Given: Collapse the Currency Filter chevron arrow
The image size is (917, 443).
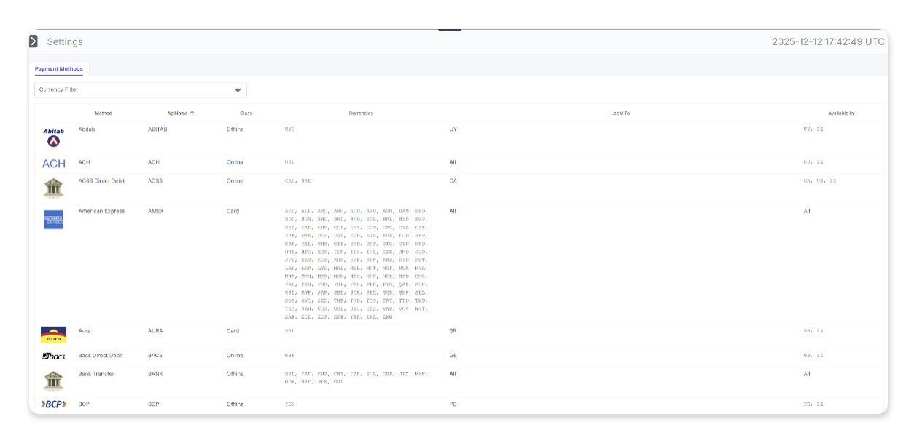Looking at the screenshot, I should pyautogui.click(x=238, y=89).
